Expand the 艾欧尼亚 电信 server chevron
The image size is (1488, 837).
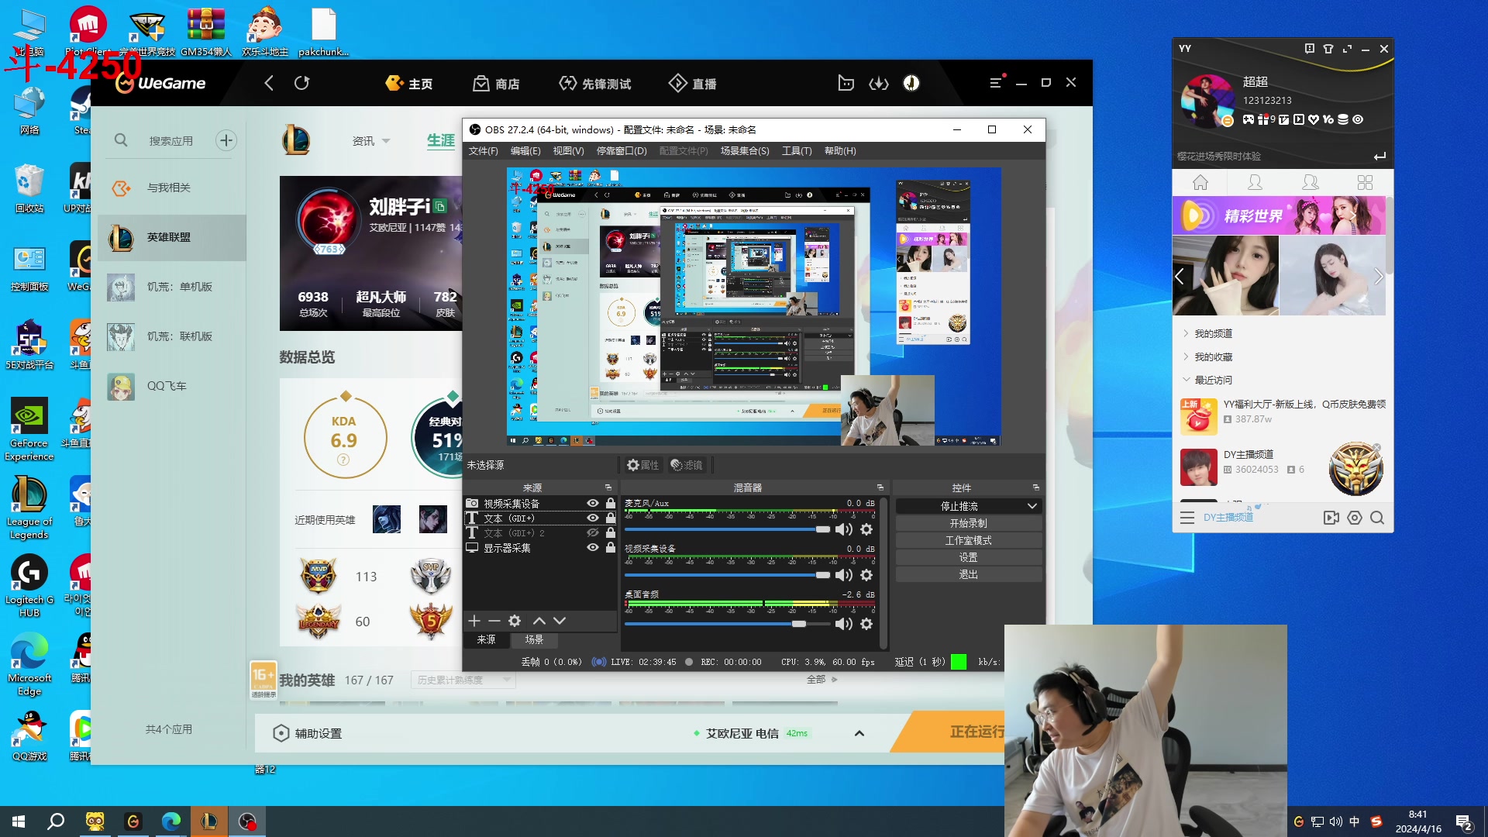[859, 733]
